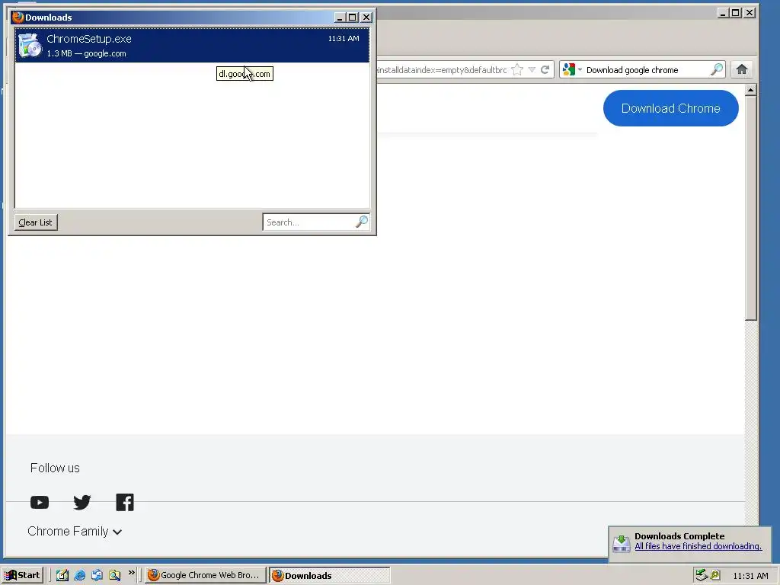The image size is (780, 585).
Task: Launch Internet Explorer from quick launch
Action: (79, 576)
